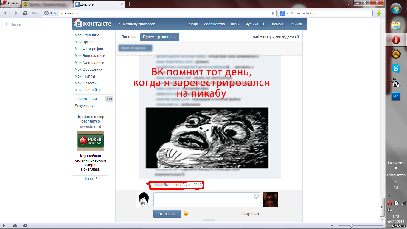Go forward with the browser forward arrow
The width and height of the screenshot is (407, 229).
tap(15, 13)
